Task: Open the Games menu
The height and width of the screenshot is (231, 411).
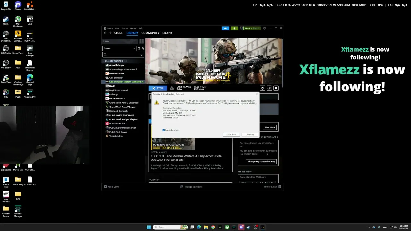Action: pyautogui.click(x=133, y=28)
